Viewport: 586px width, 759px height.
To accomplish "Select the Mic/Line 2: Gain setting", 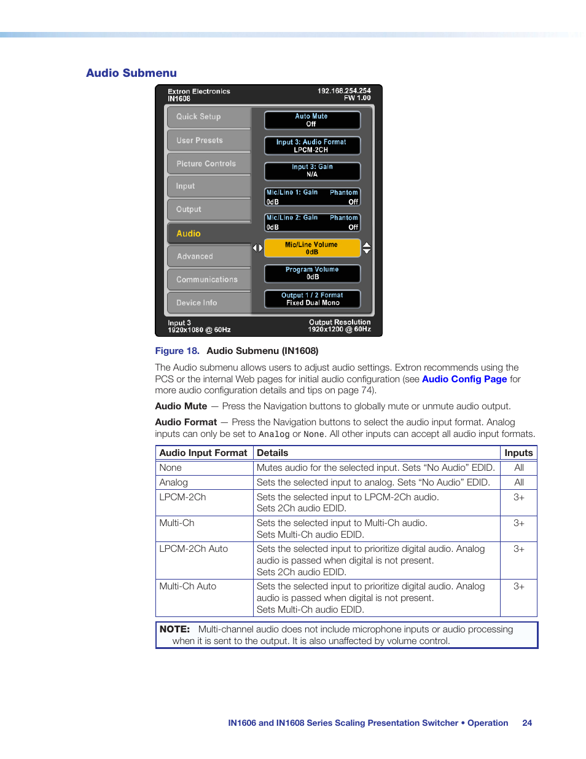I will (x=312, y=222).
